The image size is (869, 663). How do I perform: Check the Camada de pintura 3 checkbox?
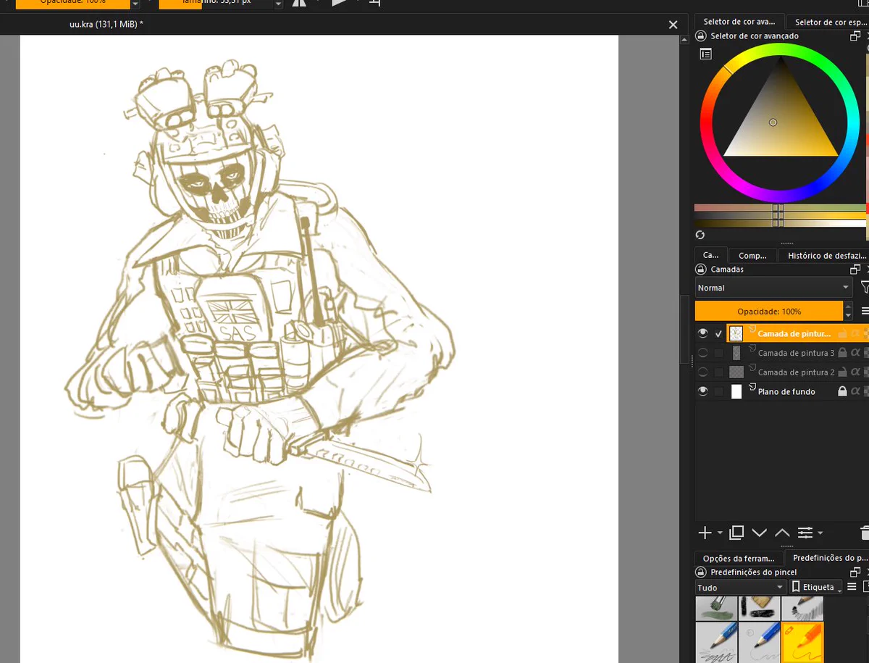coord(718,353)
